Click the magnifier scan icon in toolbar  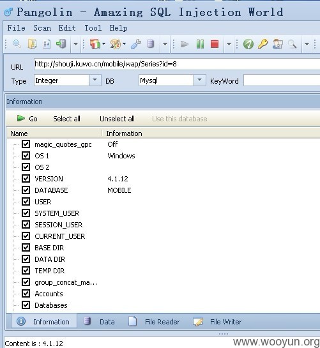17,43
